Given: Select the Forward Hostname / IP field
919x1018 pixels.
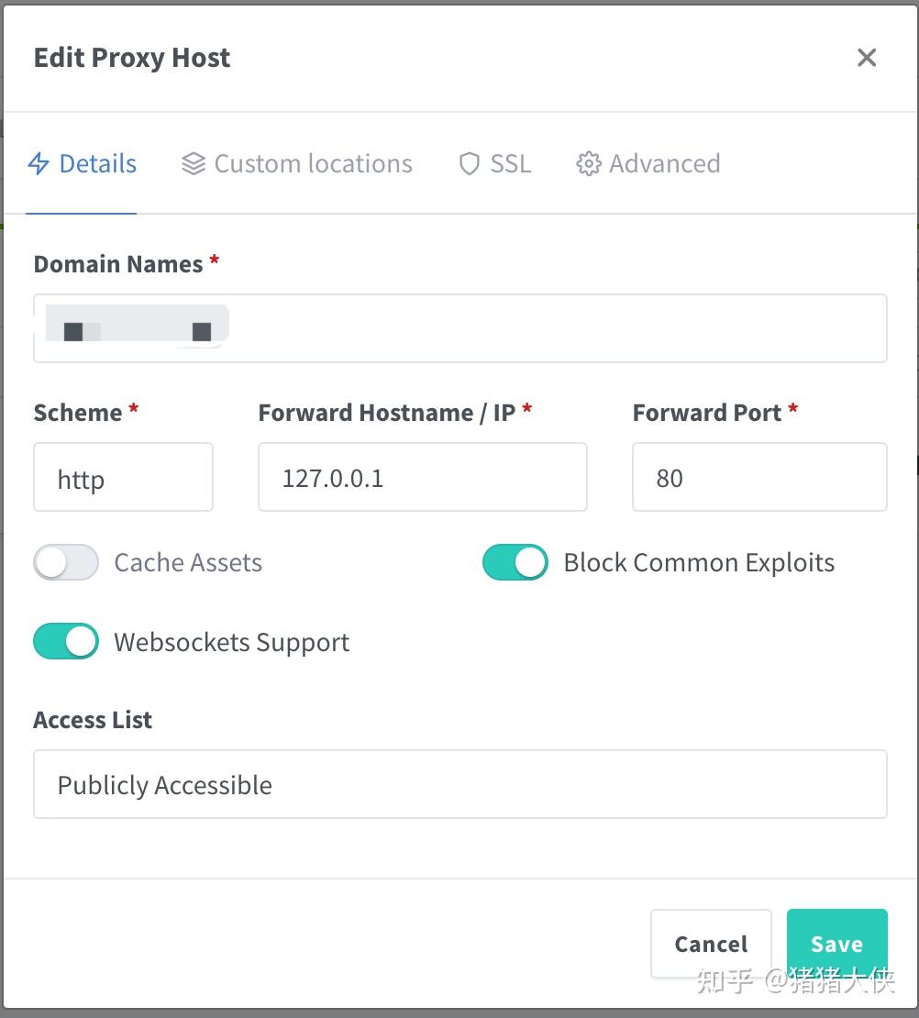Looking at the screenshot, I should click(x=422, y=477).
